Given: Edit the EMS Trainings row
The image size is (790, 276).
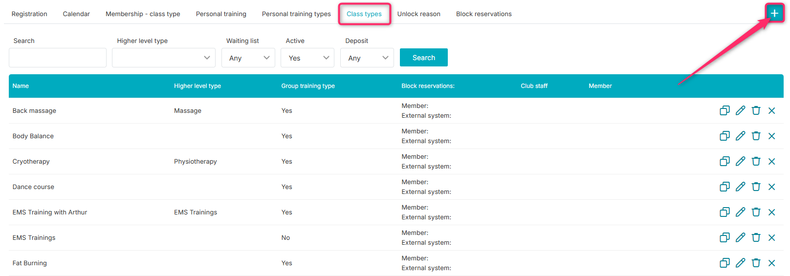Looking at the screenshot, I should point(740,237).
